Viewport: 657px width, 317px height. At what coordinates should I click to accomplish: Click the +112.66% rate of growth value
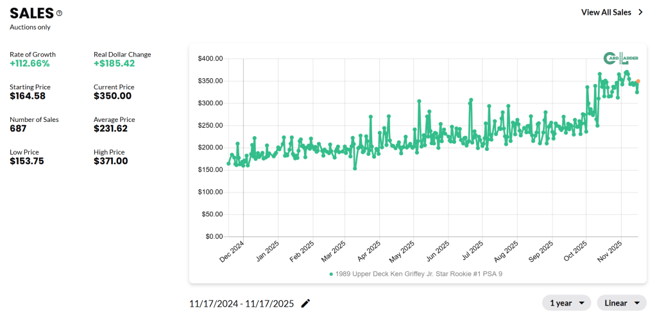[30, 64]
